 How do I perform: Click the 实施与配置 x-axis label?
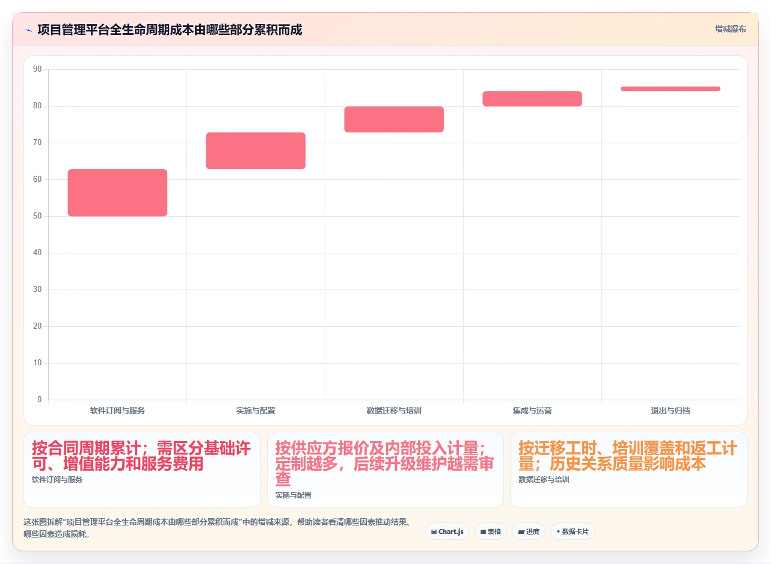point(256,411)
